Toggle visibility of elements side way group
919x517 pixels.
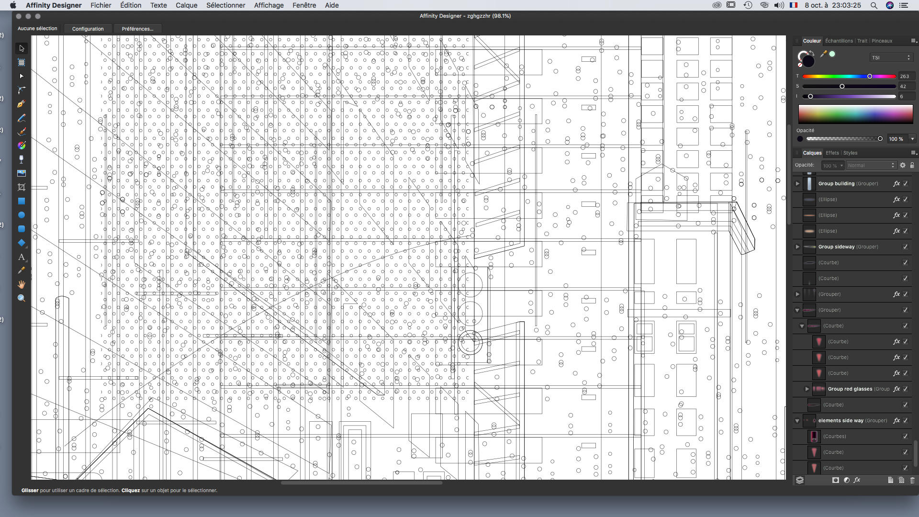[x=906, y=420]
